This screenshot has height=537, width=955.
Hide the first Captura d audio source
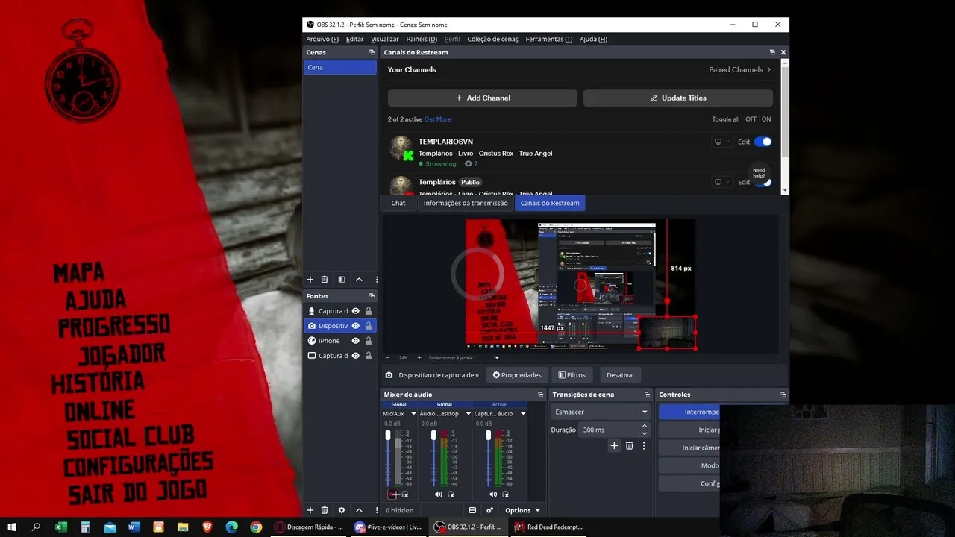pyautogui.click(x=356, y=311)
